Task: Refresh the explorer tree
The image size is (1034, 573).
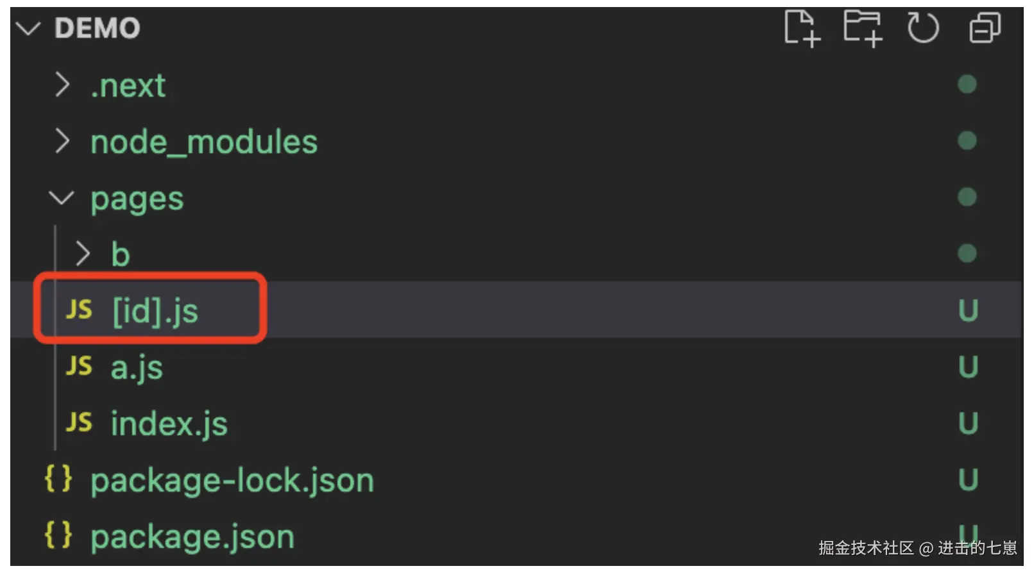Action: 922,29
